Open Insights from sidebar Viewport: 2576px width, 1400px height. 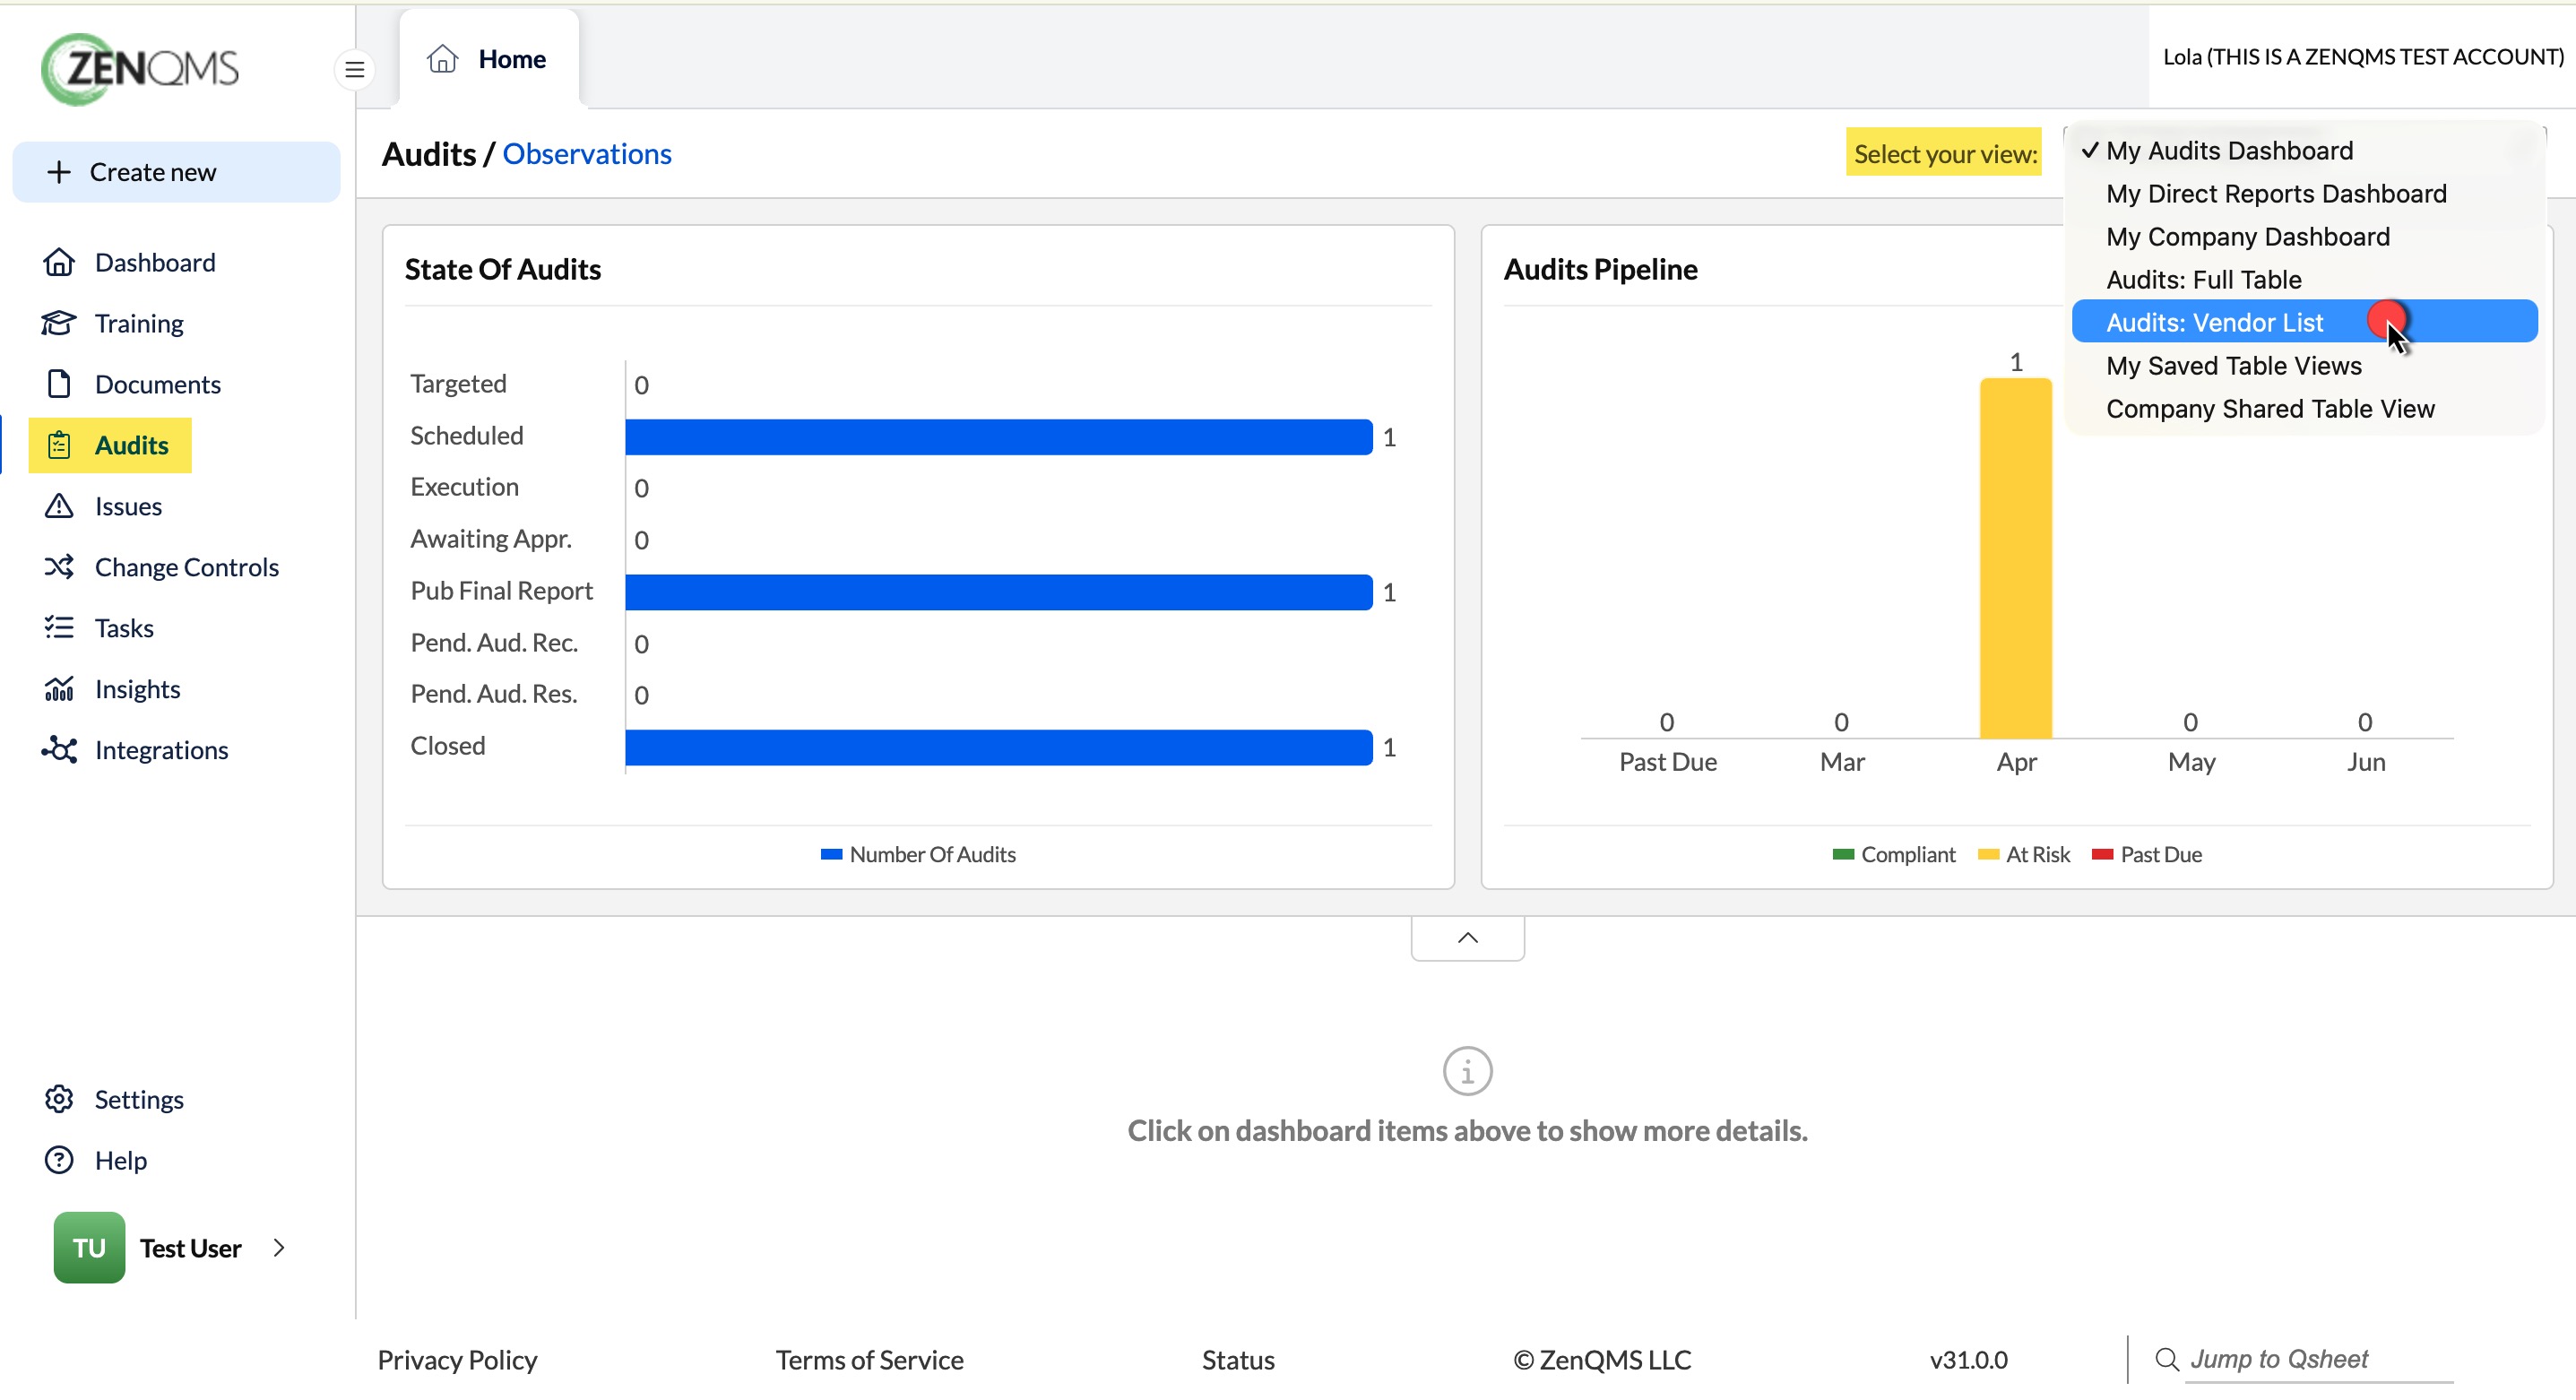[137, 689]
